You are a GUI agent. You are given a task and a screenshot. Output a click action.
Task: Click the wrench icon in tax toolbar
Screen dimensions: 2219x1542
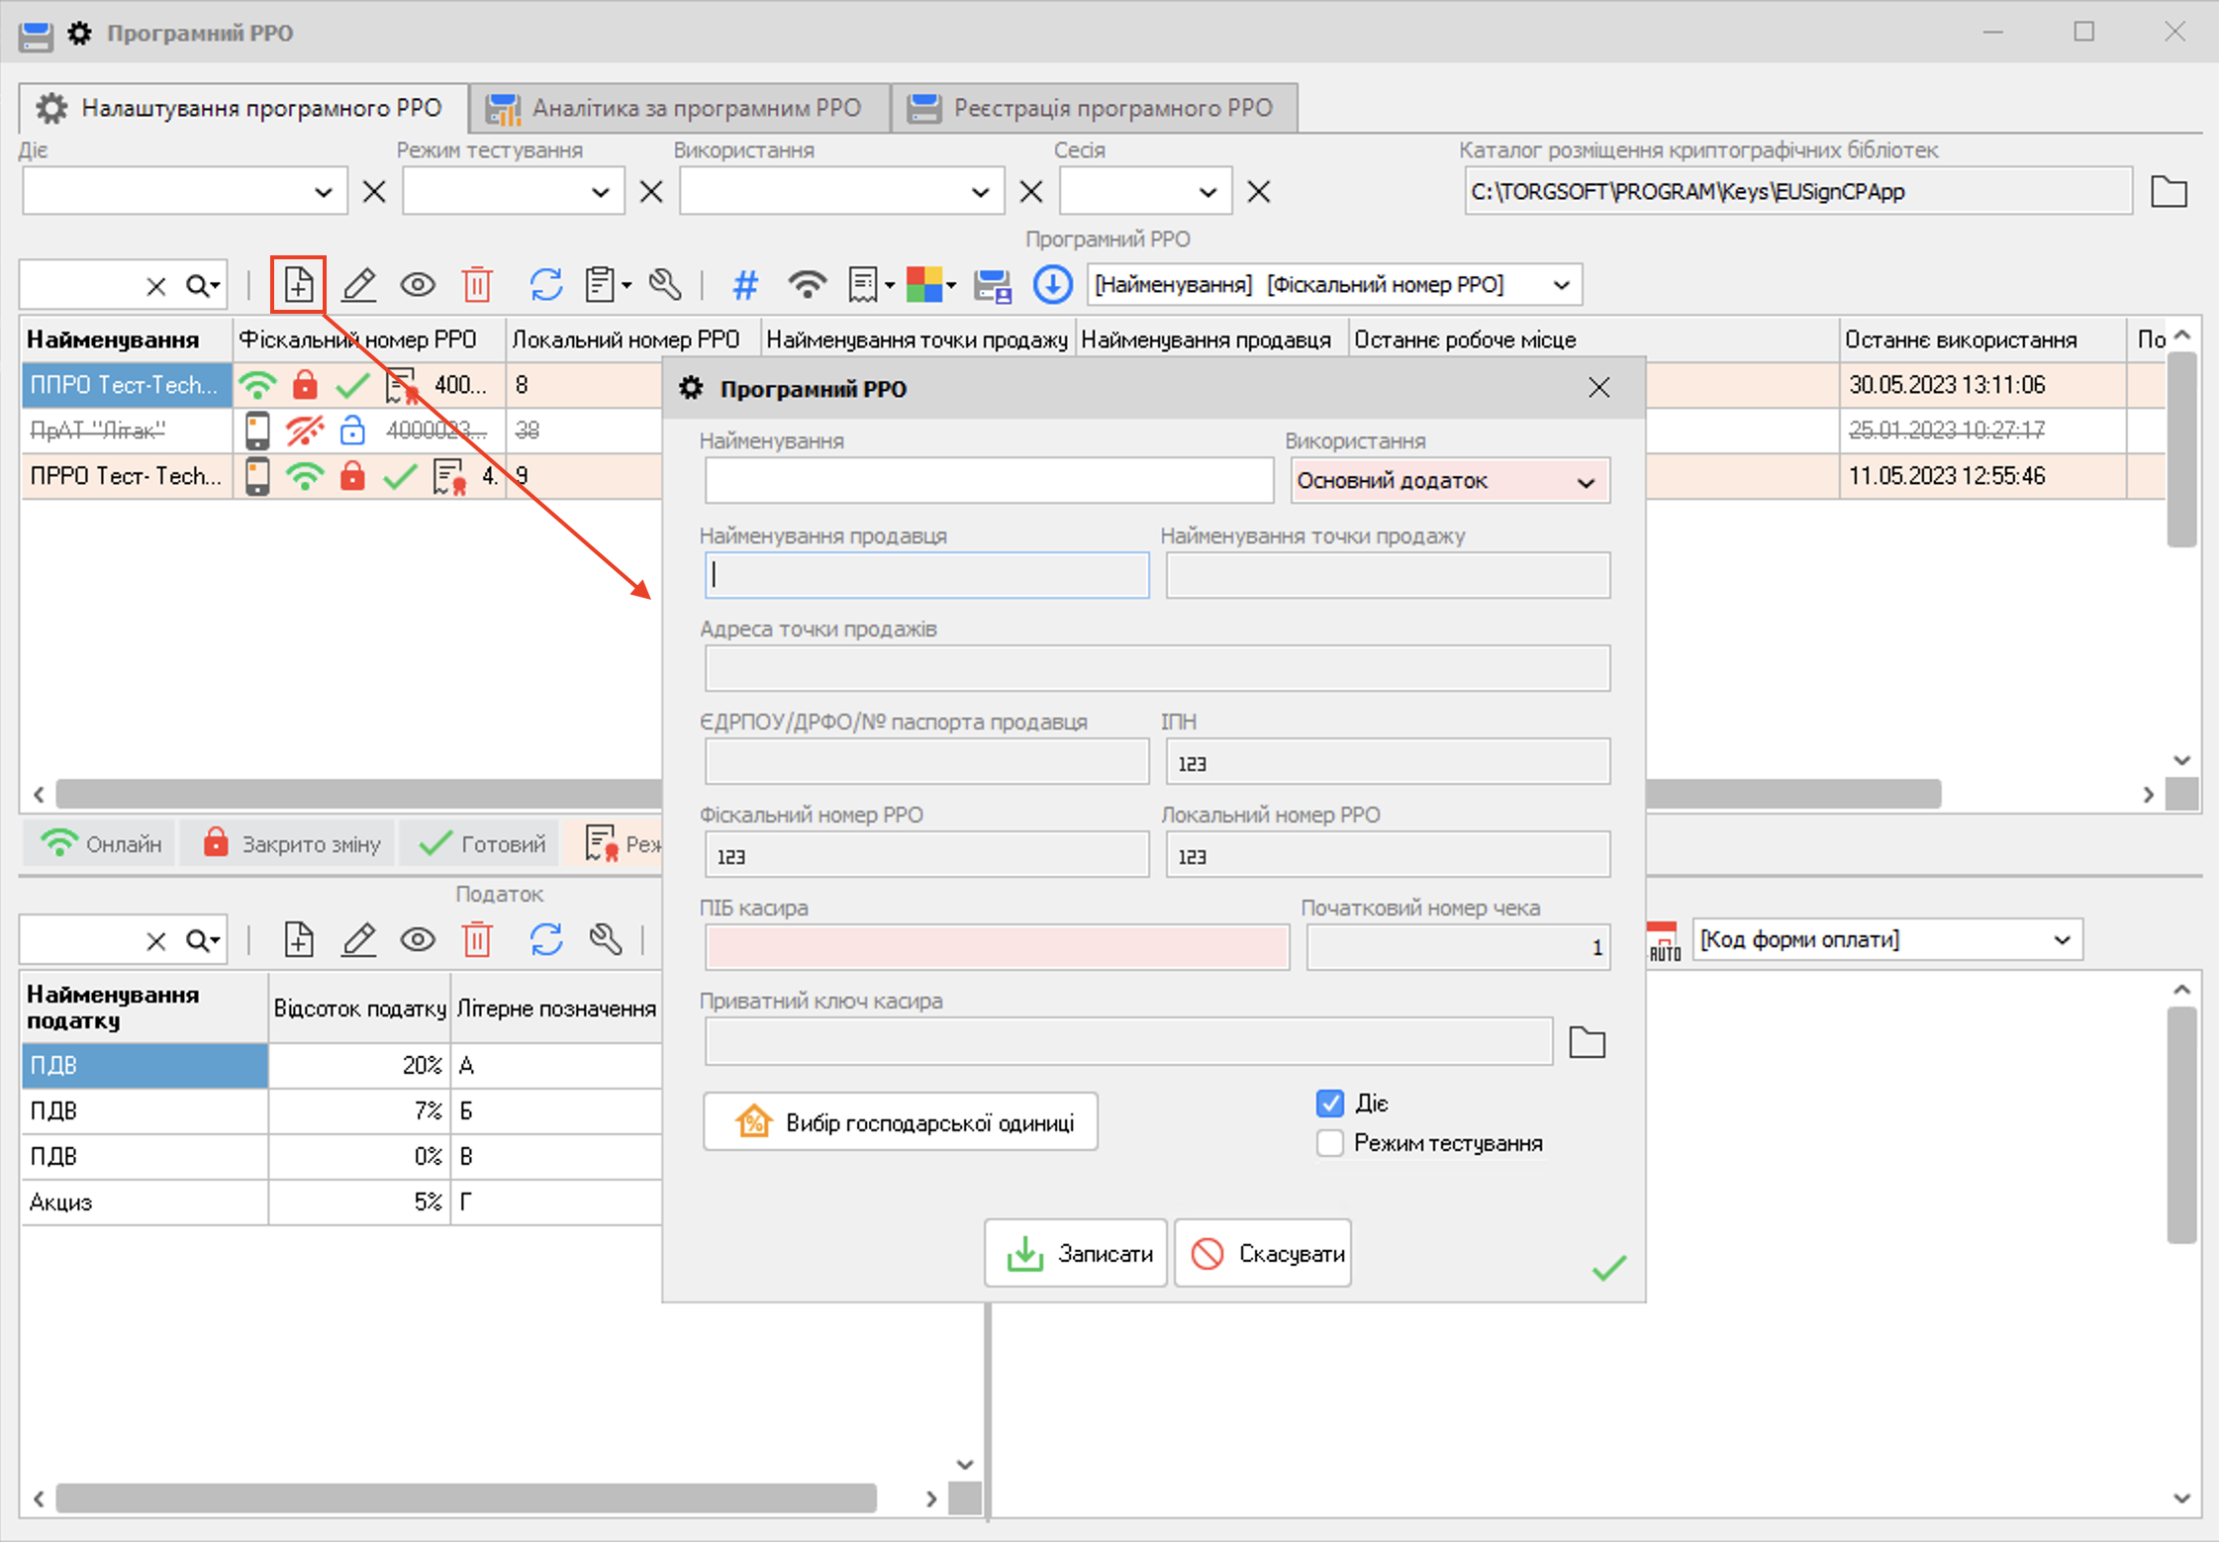pos(605,939)
